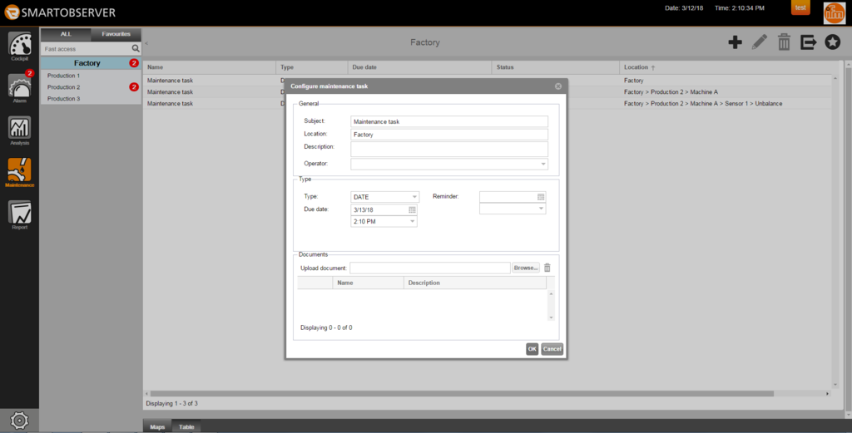Click the Subject input field

[x=448, y=121]
